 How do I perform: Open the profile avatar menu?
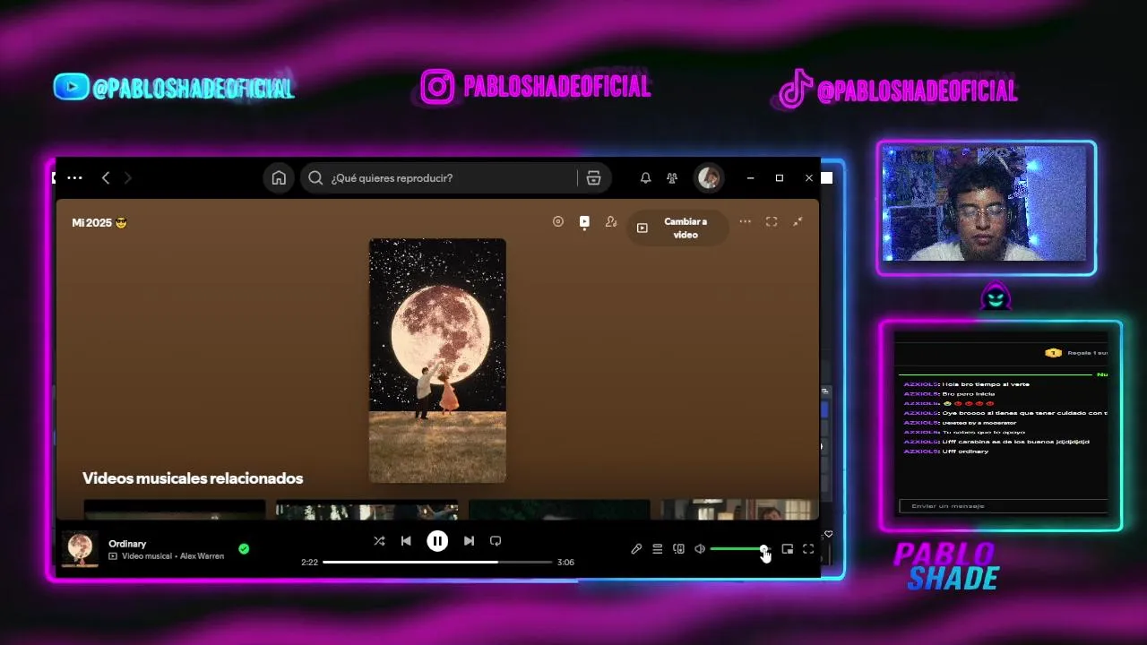coord(709,178)
